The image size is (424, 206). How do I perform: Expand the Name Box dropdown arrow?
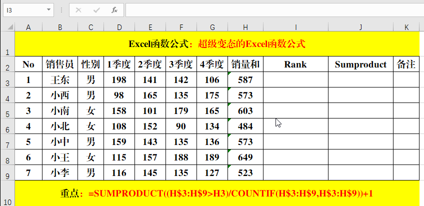pyautogui.click(x=48, y=10)
